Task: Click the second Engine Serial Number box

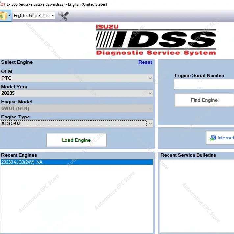Action: (217, 84)
